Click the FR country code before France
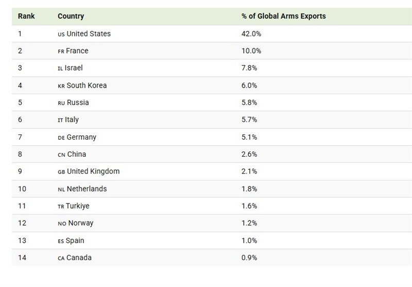412x287 pixels. tap(61, 51)
